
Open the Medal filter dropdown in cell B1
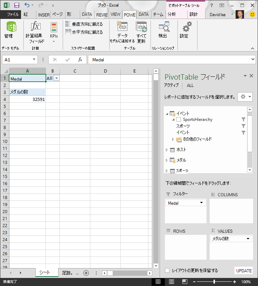pos(57,78)
